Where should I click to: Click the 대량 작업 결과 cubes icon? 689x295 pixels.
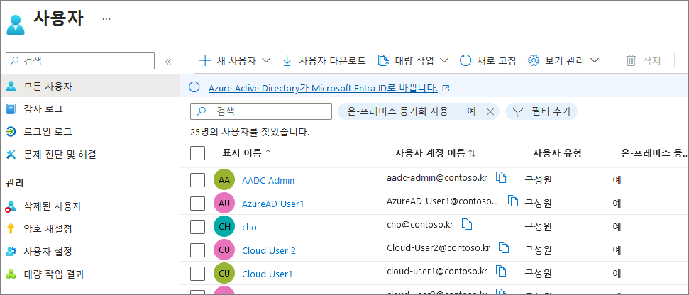(x=11, y=274)
